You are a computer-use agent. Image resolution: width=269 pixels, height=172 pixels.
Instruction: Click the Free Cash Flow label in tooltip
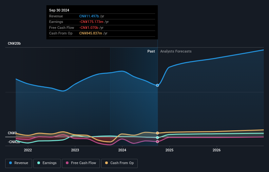[62, 28]
